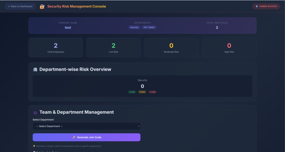Screen dimensions: 285x152
Task: Open the Moderate Risk stat card
Action: 171,47
